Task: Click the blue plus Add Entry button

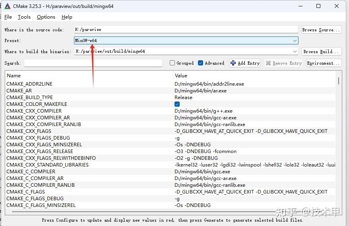Action: (245, 63)
